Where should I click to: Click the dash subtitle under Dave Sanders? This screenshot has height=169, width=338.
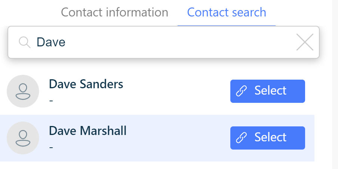pyautogui.click(x=51, y=101)
